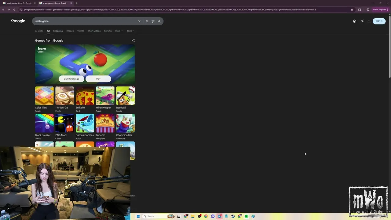Open Steam from the taskbar
This screenshot has width=391, height=220.
pos(233,216)
